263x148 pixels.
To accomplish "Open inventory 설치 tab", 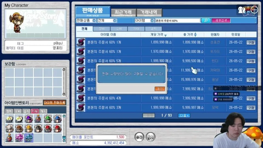I will pyautogui.click(x=26, y=111).
